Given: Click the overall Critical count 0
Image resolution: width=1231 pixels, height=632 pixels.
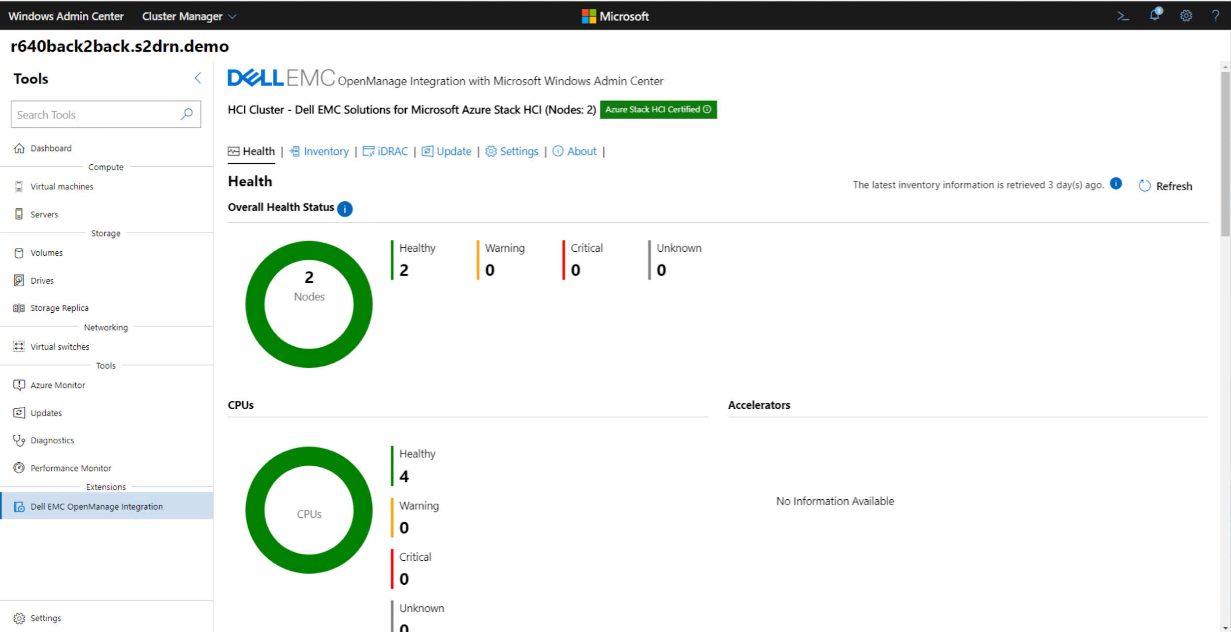Looking at the screenshot, I should 575,270.
